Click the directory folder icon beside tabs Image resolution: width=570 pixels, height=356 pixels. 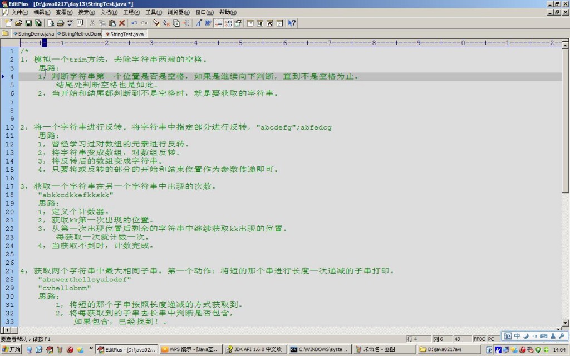click(5, 33)
